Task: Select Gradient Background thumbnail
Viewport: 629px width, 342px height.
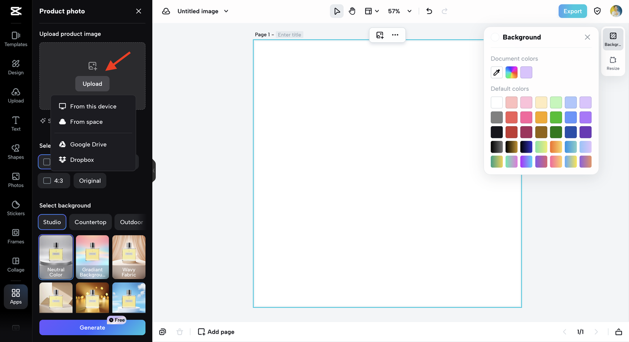Action: coord(92,257)
